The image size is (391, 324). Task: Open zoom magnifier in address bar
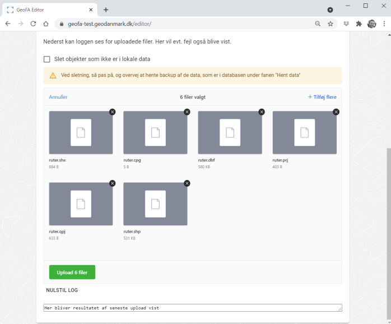(318, 24)
